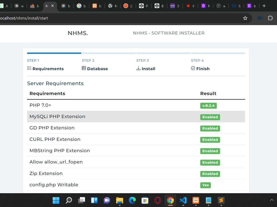
Task: Open Microsoft Store from the taskbar
Action: (x=145, y=200)
